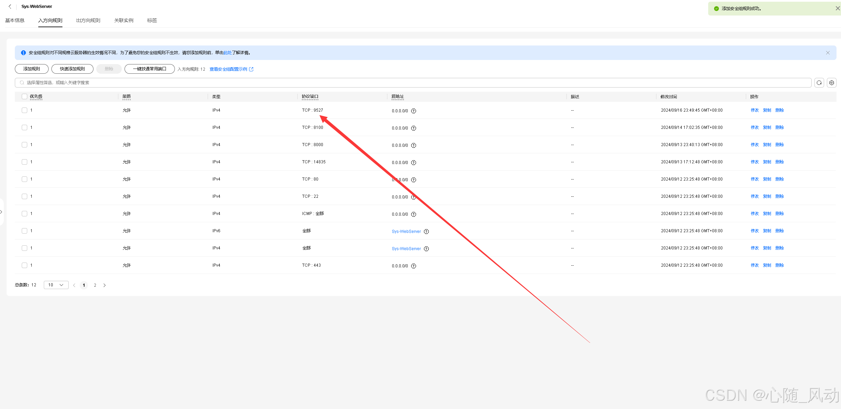
Task: Click help icon for TCP 443 source address
Action: coord(414,266)
